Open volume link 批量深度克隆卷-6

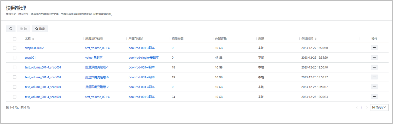click(97, 77)
